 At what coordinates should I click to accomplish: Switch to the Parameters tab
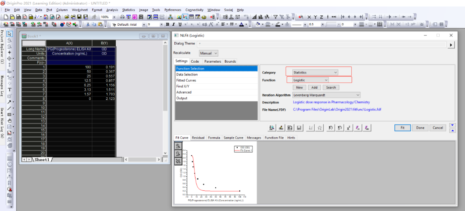point(212,61)
